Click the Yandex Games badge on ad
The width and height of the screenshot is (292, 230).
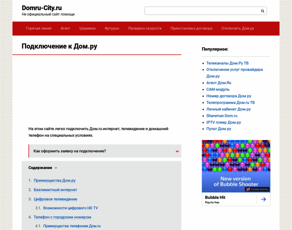257,189
